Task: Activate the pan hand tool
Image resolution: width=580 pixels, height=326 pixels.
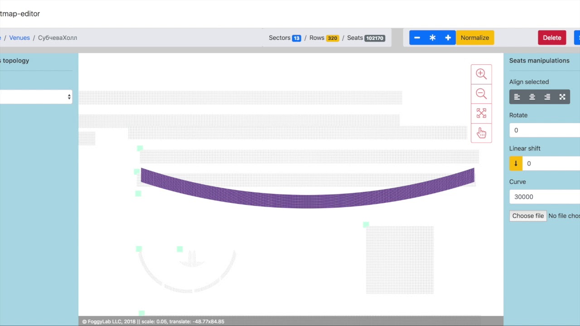Action: tap(481, 133)
